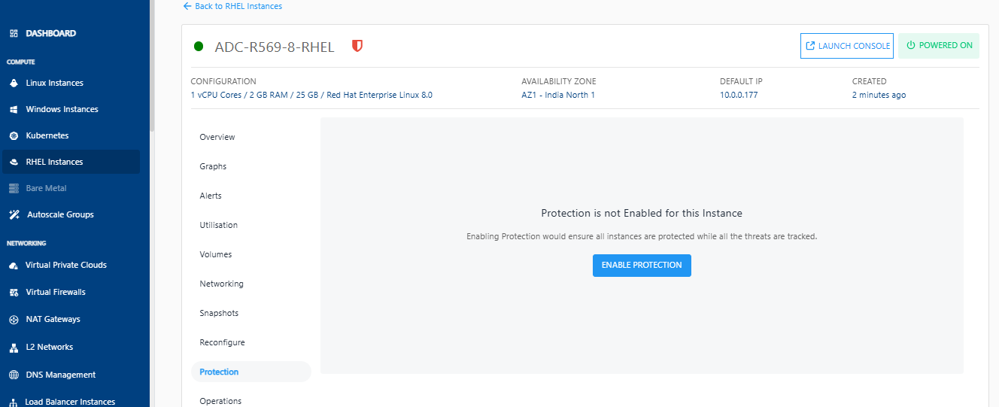Open Virtual Firewalls
The width and height of the screenshot is (999, 407).
coord(56,292)
